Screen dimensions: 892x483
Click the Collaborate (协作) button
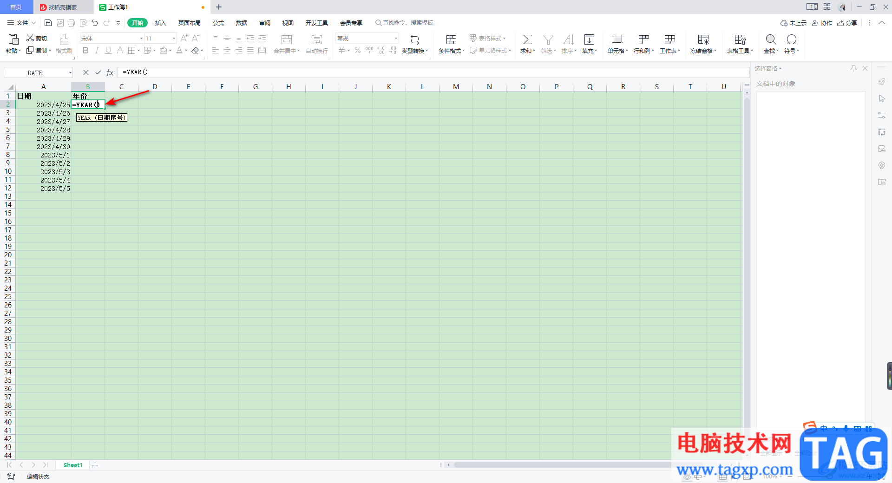point(822,23)
